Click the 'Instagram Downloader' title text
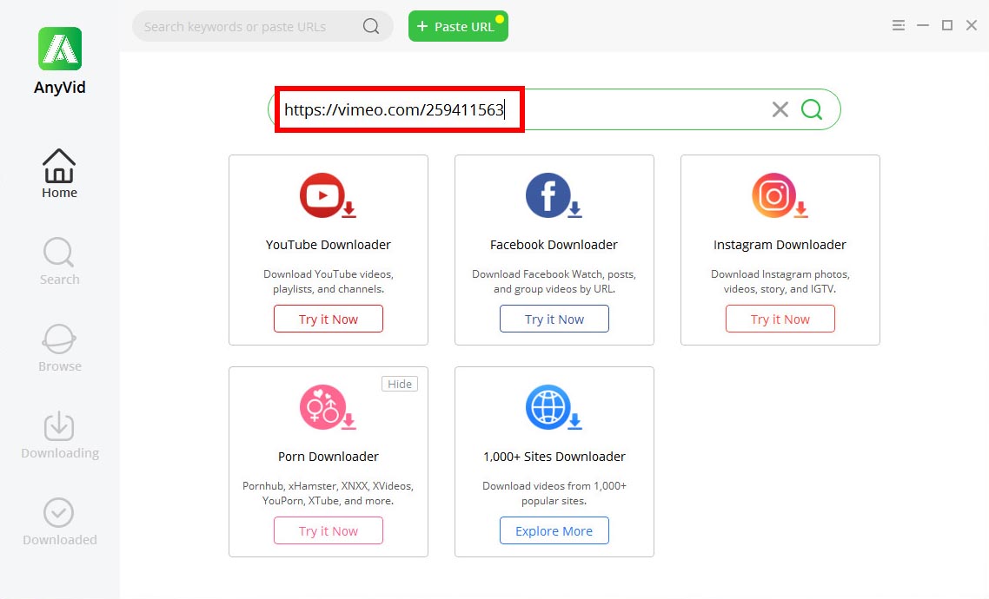The width and height of the screenshot is (989, 599). pyautogui.click(x=780, y=245)
